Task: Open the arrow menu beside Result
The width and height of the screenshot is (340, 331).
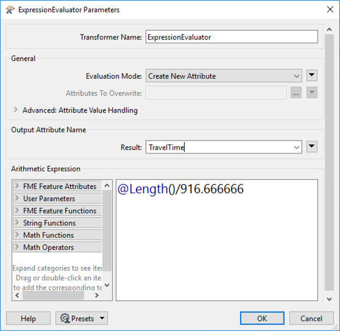Action: [x=312, y=147]
